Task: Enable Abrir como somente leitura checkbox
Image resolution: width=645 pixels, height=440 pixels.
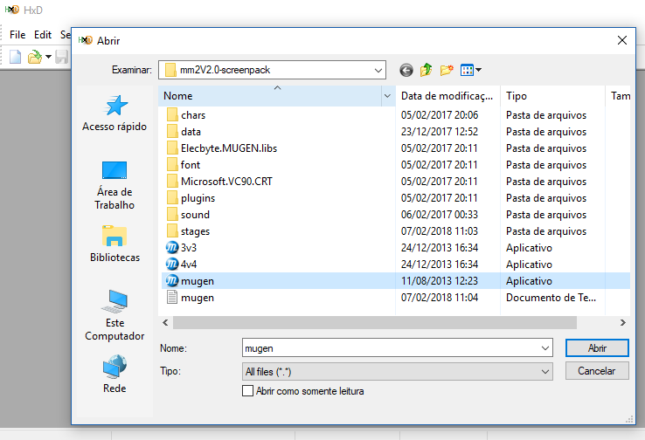Action: coord(247,391)
